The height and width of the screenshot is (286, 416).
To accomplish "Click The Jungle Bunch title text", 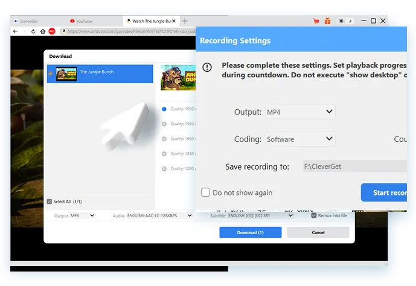I will pyautogui.click(x=97, y=72).
